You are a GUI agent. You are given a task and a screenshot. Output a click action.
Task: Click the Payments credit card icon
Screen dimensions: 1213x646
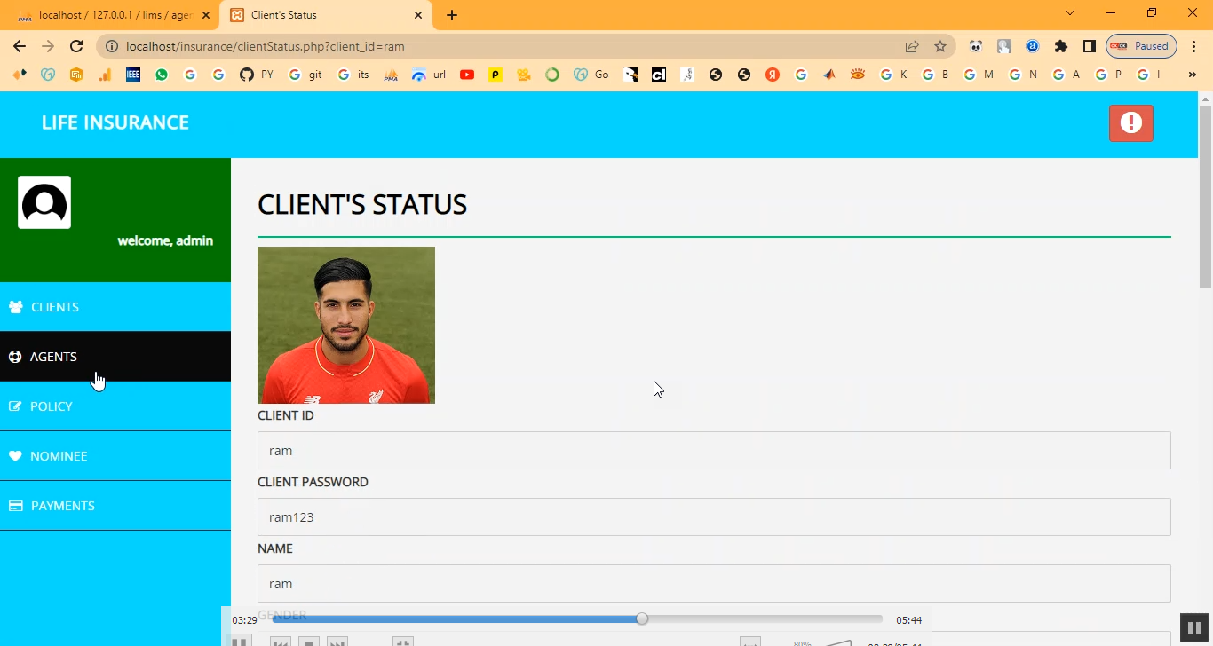[x=15, y=506]
